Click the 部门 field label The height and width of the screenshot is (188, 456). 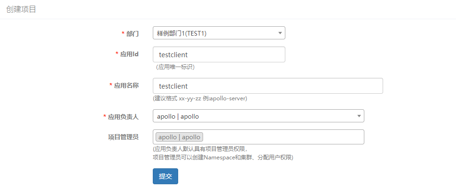133,34
